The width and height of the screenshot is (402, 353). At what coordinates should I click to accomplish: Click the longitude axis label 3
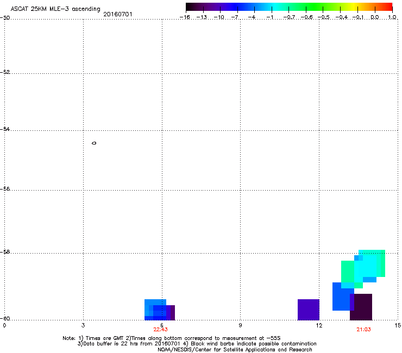83,325
